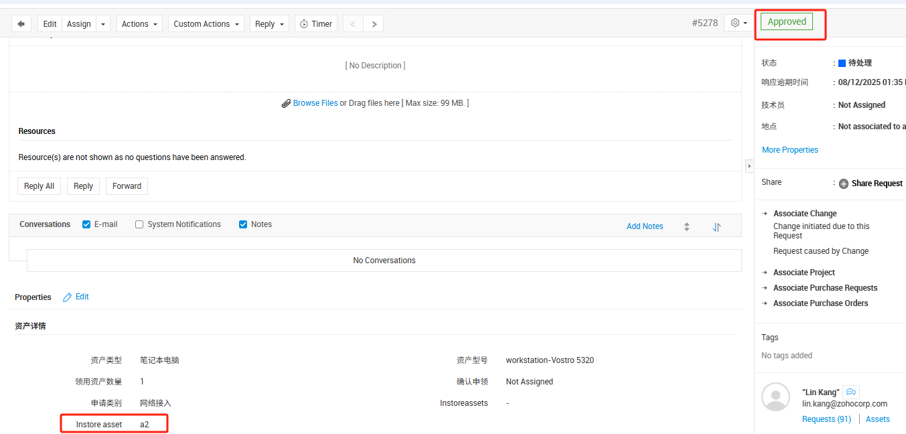Click the back arrow icon
Image resolution: width=906 pixels, height=434 pixels.
[21, 24]
